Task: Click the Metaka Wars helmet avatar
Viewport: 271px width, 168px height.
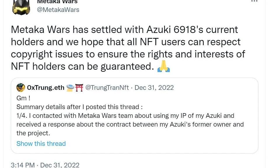Action: [x=21, y=7]
